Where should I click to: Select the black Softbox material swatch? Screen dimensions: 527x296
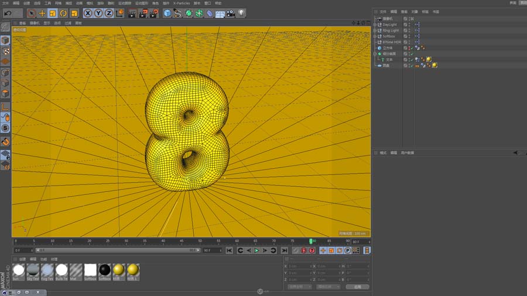point(104,270)
